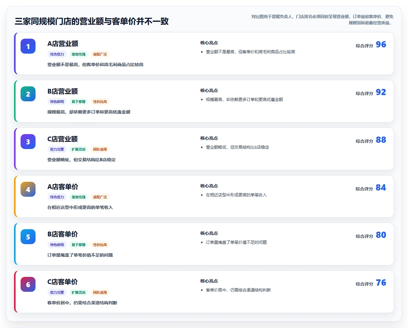408x328 pixels.
Task: Select the A店客单价 card title
Action: (x=63, y=187)
